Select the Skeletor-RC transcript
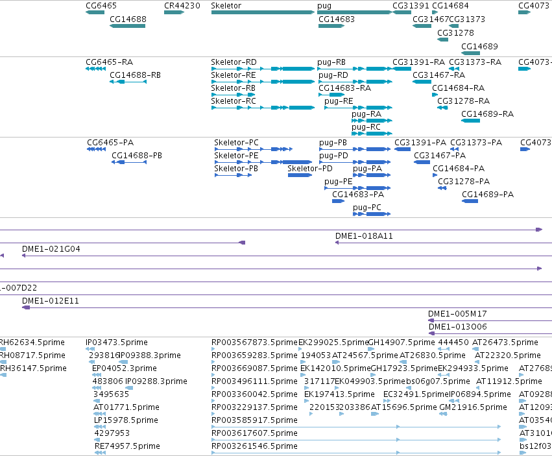Viewport: 552px width, 456px height. pos(263,108)
